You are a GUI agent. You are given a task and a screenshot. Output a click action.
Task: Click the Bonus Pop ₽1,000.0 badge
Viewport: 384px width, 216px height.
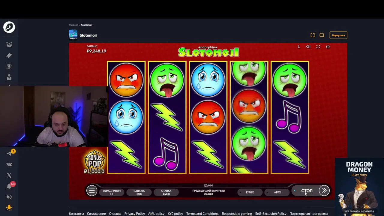94,162
